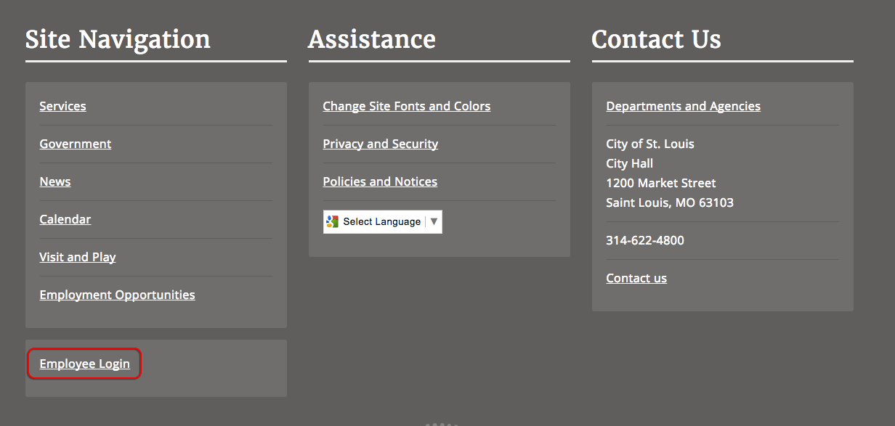Open Change Site Fonts and Colors

point(407,106)
